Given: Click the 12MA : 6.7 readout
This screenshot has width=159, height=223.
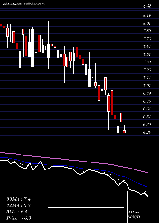Looking at the screenshot, I should (19, 205).
